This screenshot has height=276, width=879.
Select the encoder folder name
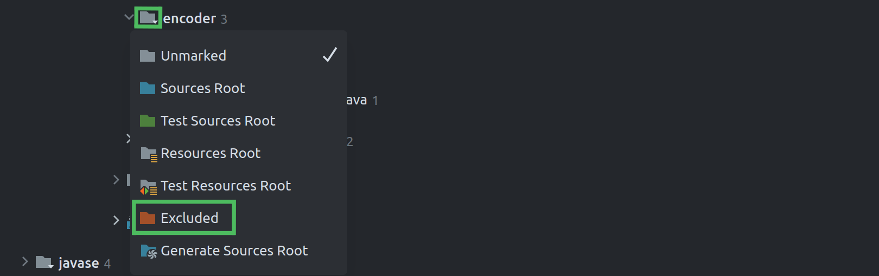(189, 19)
